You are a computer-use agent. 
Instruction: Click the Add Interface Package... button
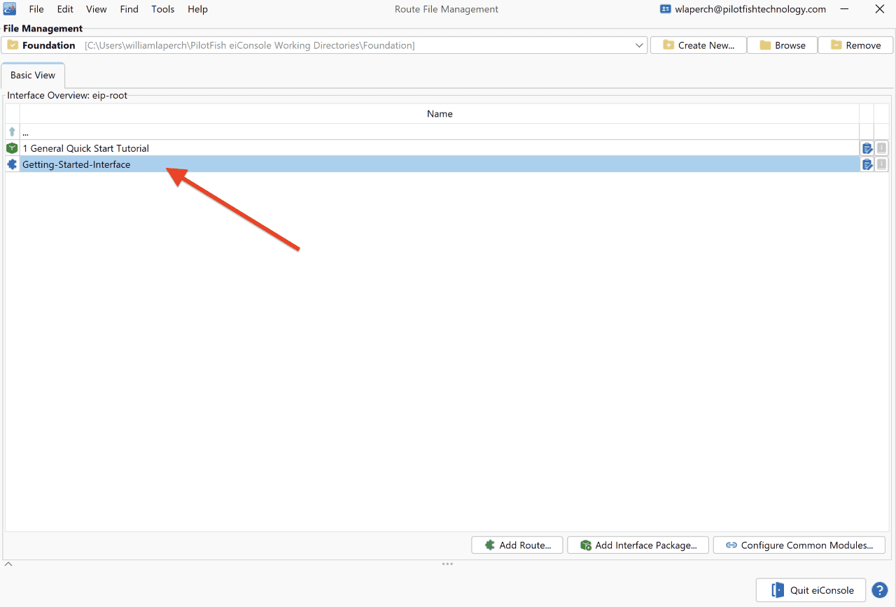[x=638, y=545]
